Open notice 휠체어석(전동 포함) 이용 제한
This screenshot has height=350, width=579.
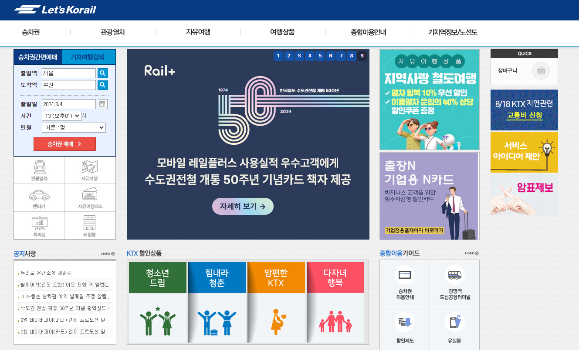click(x=65, y=285)
